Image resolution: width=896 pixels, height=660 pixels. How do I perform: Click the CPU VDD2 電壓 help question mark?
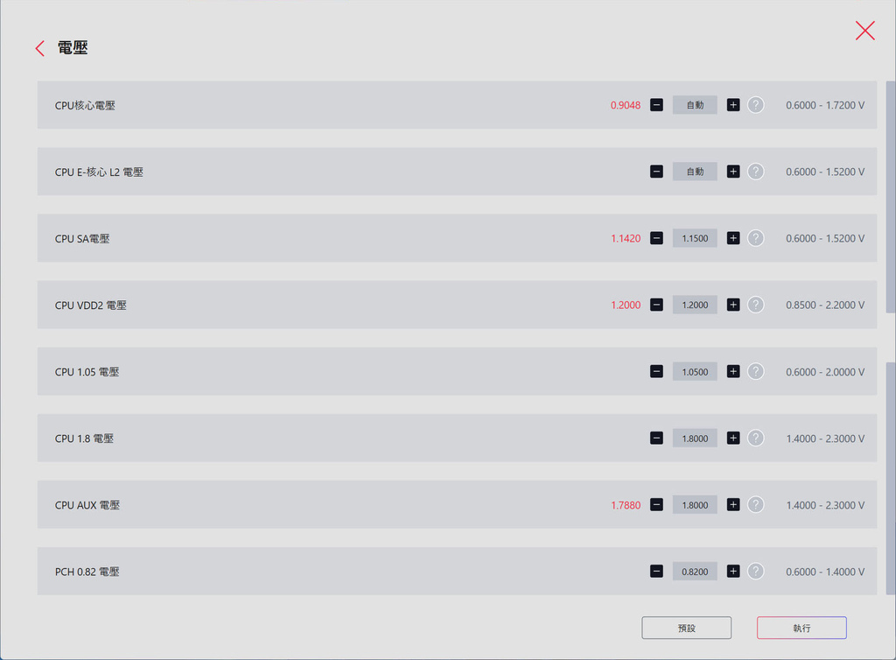(x=756, y=305)
